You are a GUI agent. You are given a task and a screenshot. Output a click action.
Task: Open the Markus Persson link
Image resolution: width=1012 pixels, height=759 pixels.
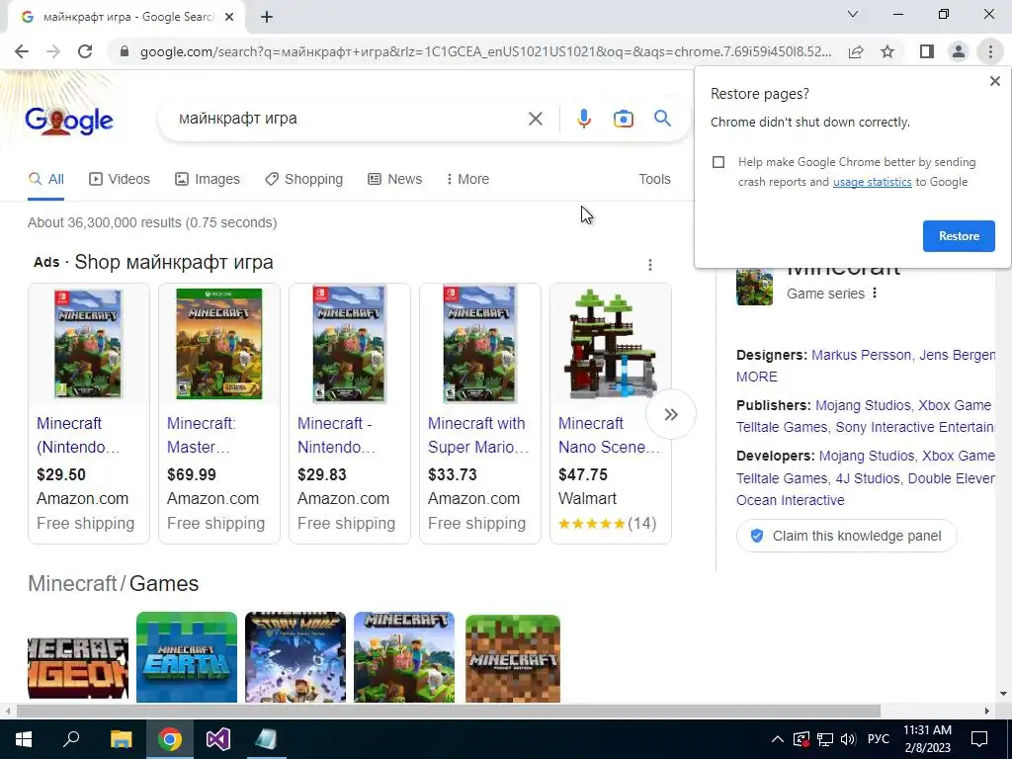point(861,355)
